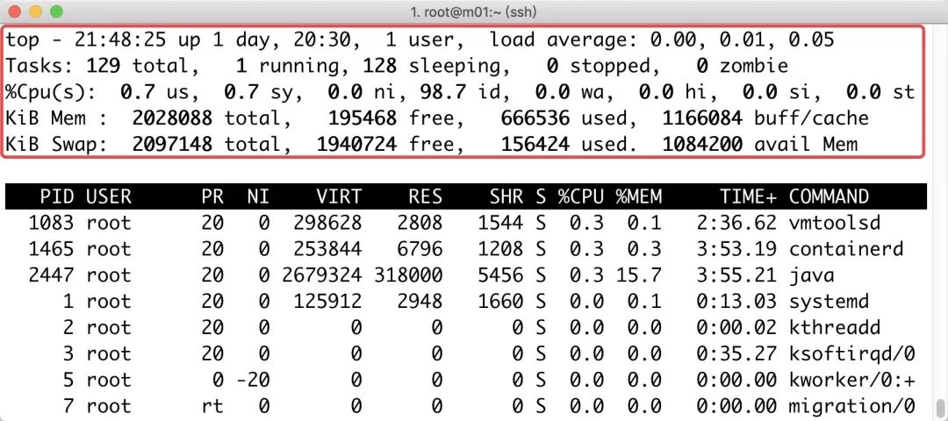
Task: Click the green maximize window button
Action: point(56,12)
